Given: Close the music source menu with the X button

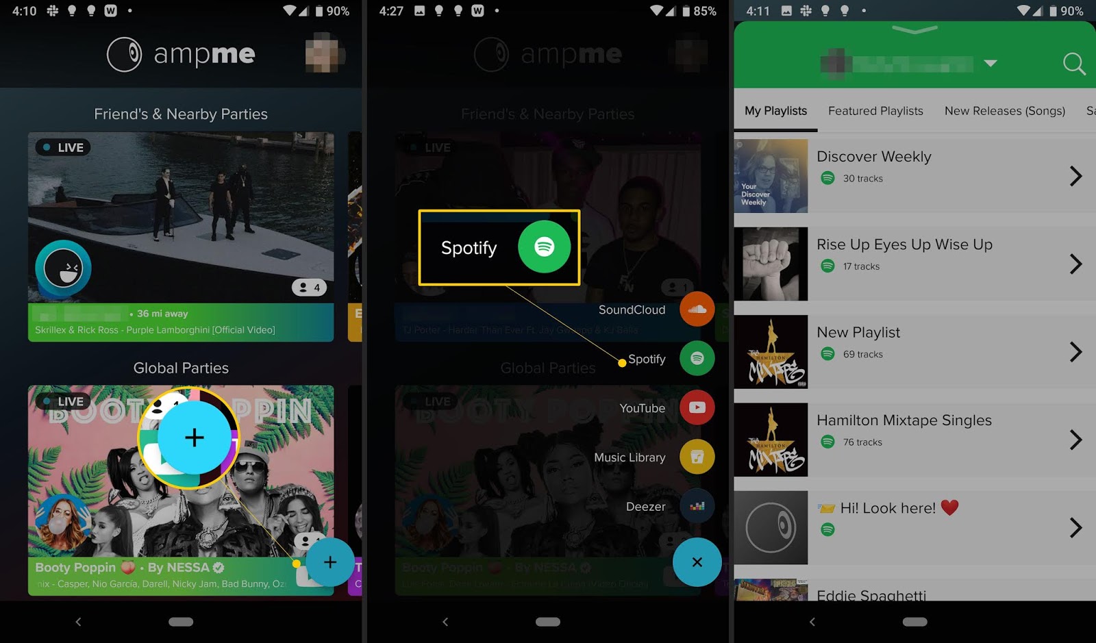Looking at the screenshot, I should (x=697, y=562).
